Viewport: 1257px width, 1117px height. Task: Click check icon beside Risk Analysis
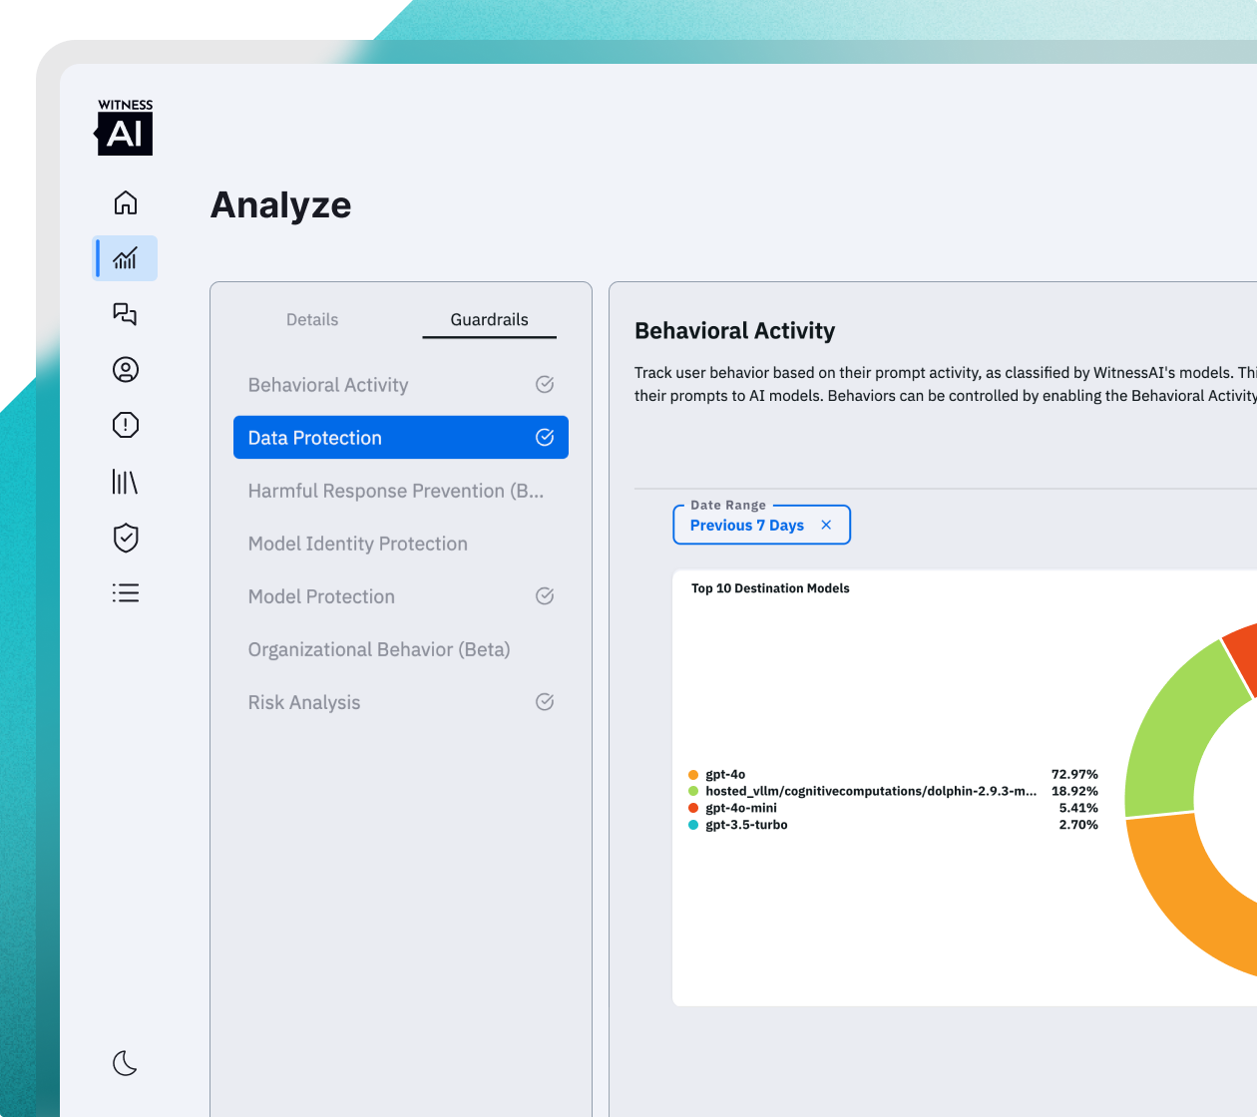[x=545, y=701]
